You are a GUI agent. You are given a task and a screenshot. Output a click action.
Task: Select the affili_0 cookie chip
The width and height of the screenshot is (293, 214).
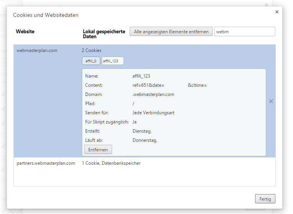(x=91, y=61)
